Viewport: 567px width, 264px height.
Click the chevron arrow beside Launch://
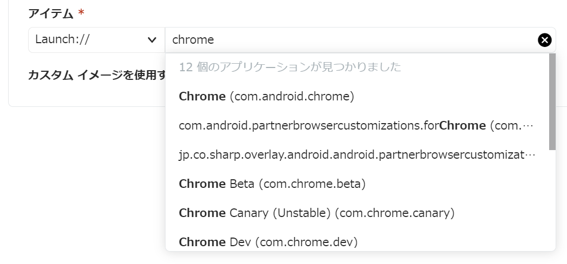(x=152, y=40)
